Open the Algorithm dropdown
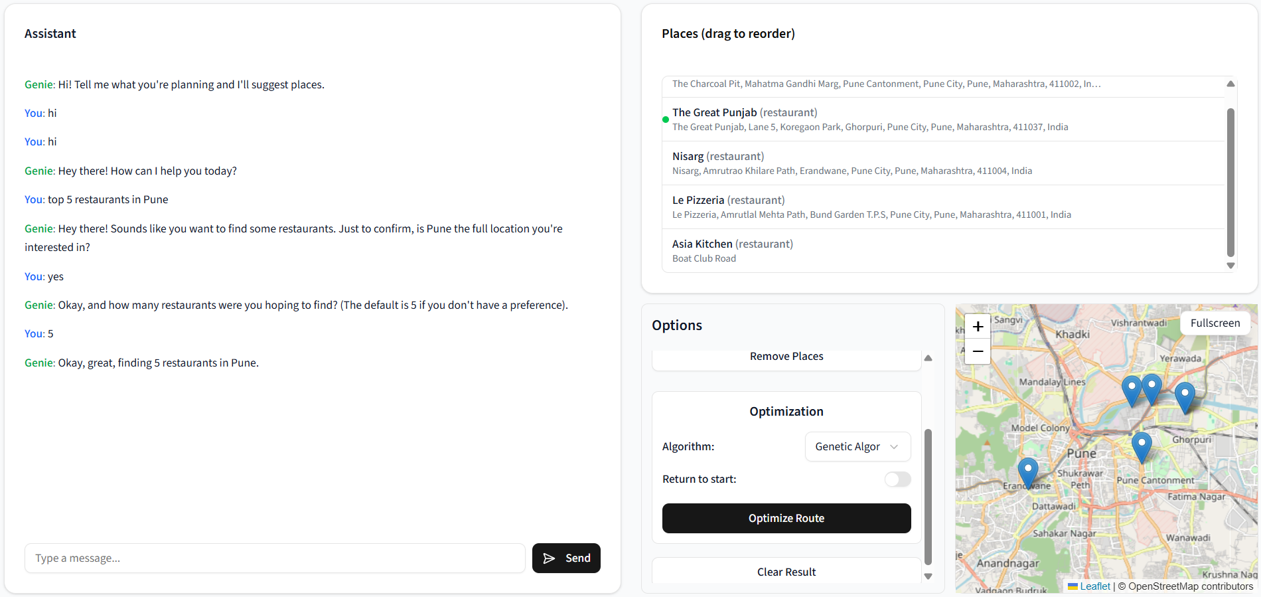The image size is (1261, 597). tap(857, 447)
